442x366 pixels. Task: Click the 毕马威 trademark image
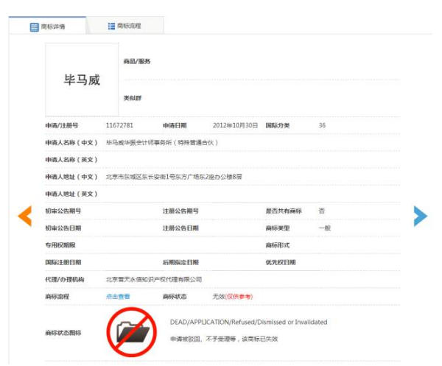pyautogui.click(x=82, y=80)
